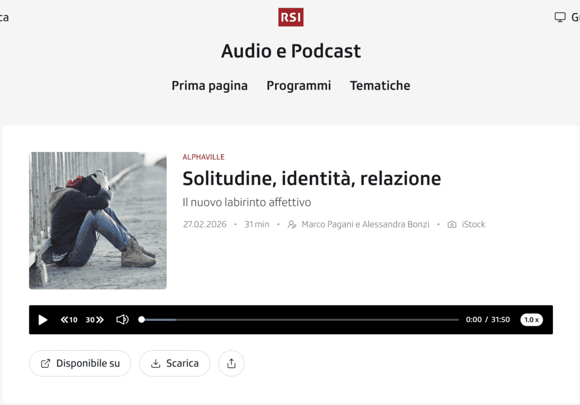Viewport: 580px width, 405px height.
Task: Open the ALPHAVILLE programme link
Action: [203, 157]
